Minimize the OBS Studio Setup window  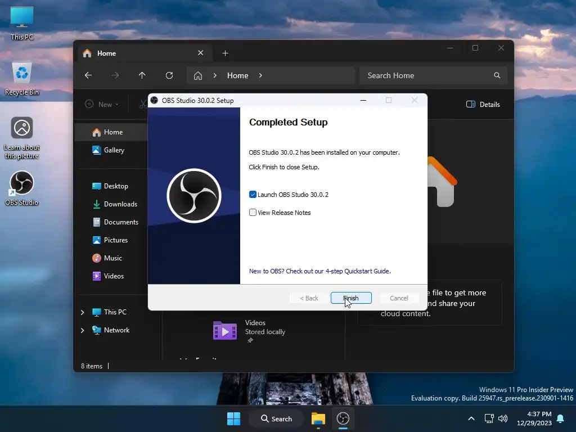363,100
